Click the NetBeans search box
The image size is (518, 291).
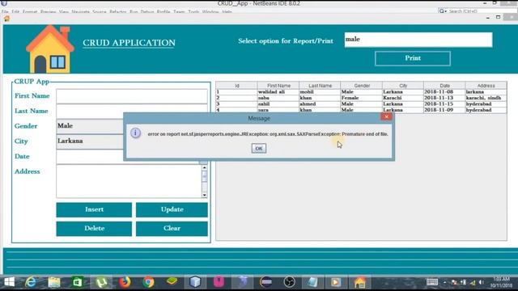477,11
